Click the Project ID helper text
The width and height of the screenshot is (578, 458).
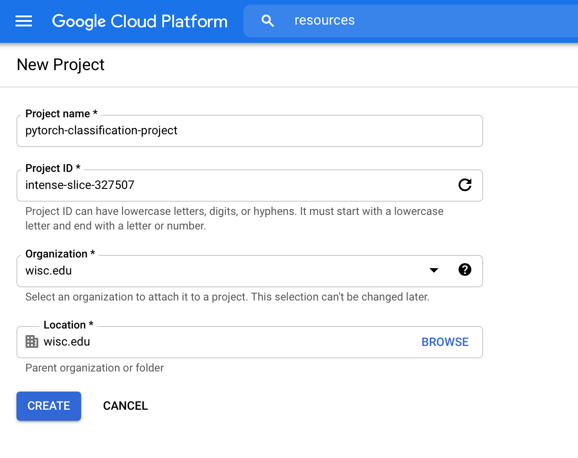[234, 219]
